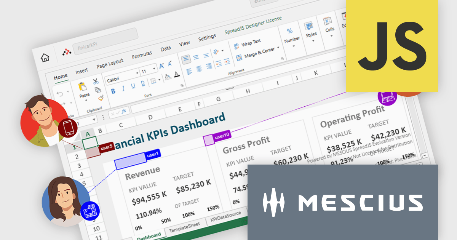Click the Merge & Center button
Viewport: 457px width, 240px height.
pos(256,53)
